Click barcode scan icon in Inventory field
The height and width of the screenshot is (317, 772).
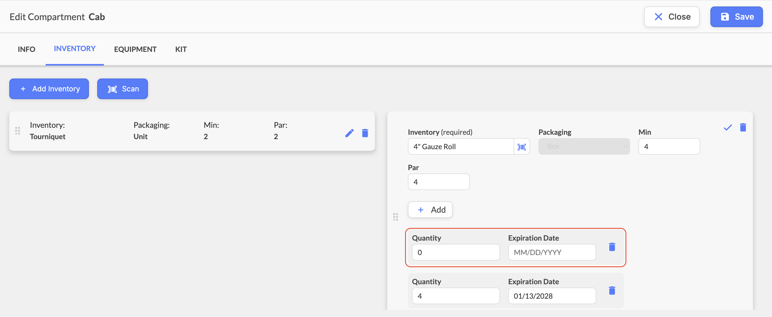coord(521,147)
